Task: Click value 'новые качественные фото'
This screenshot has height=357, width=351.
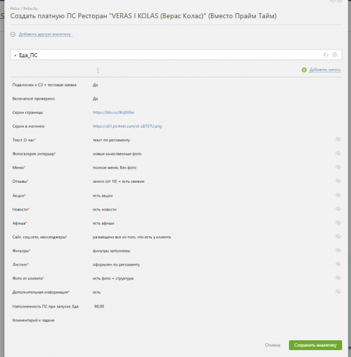Action: click(x=117, y=154)
